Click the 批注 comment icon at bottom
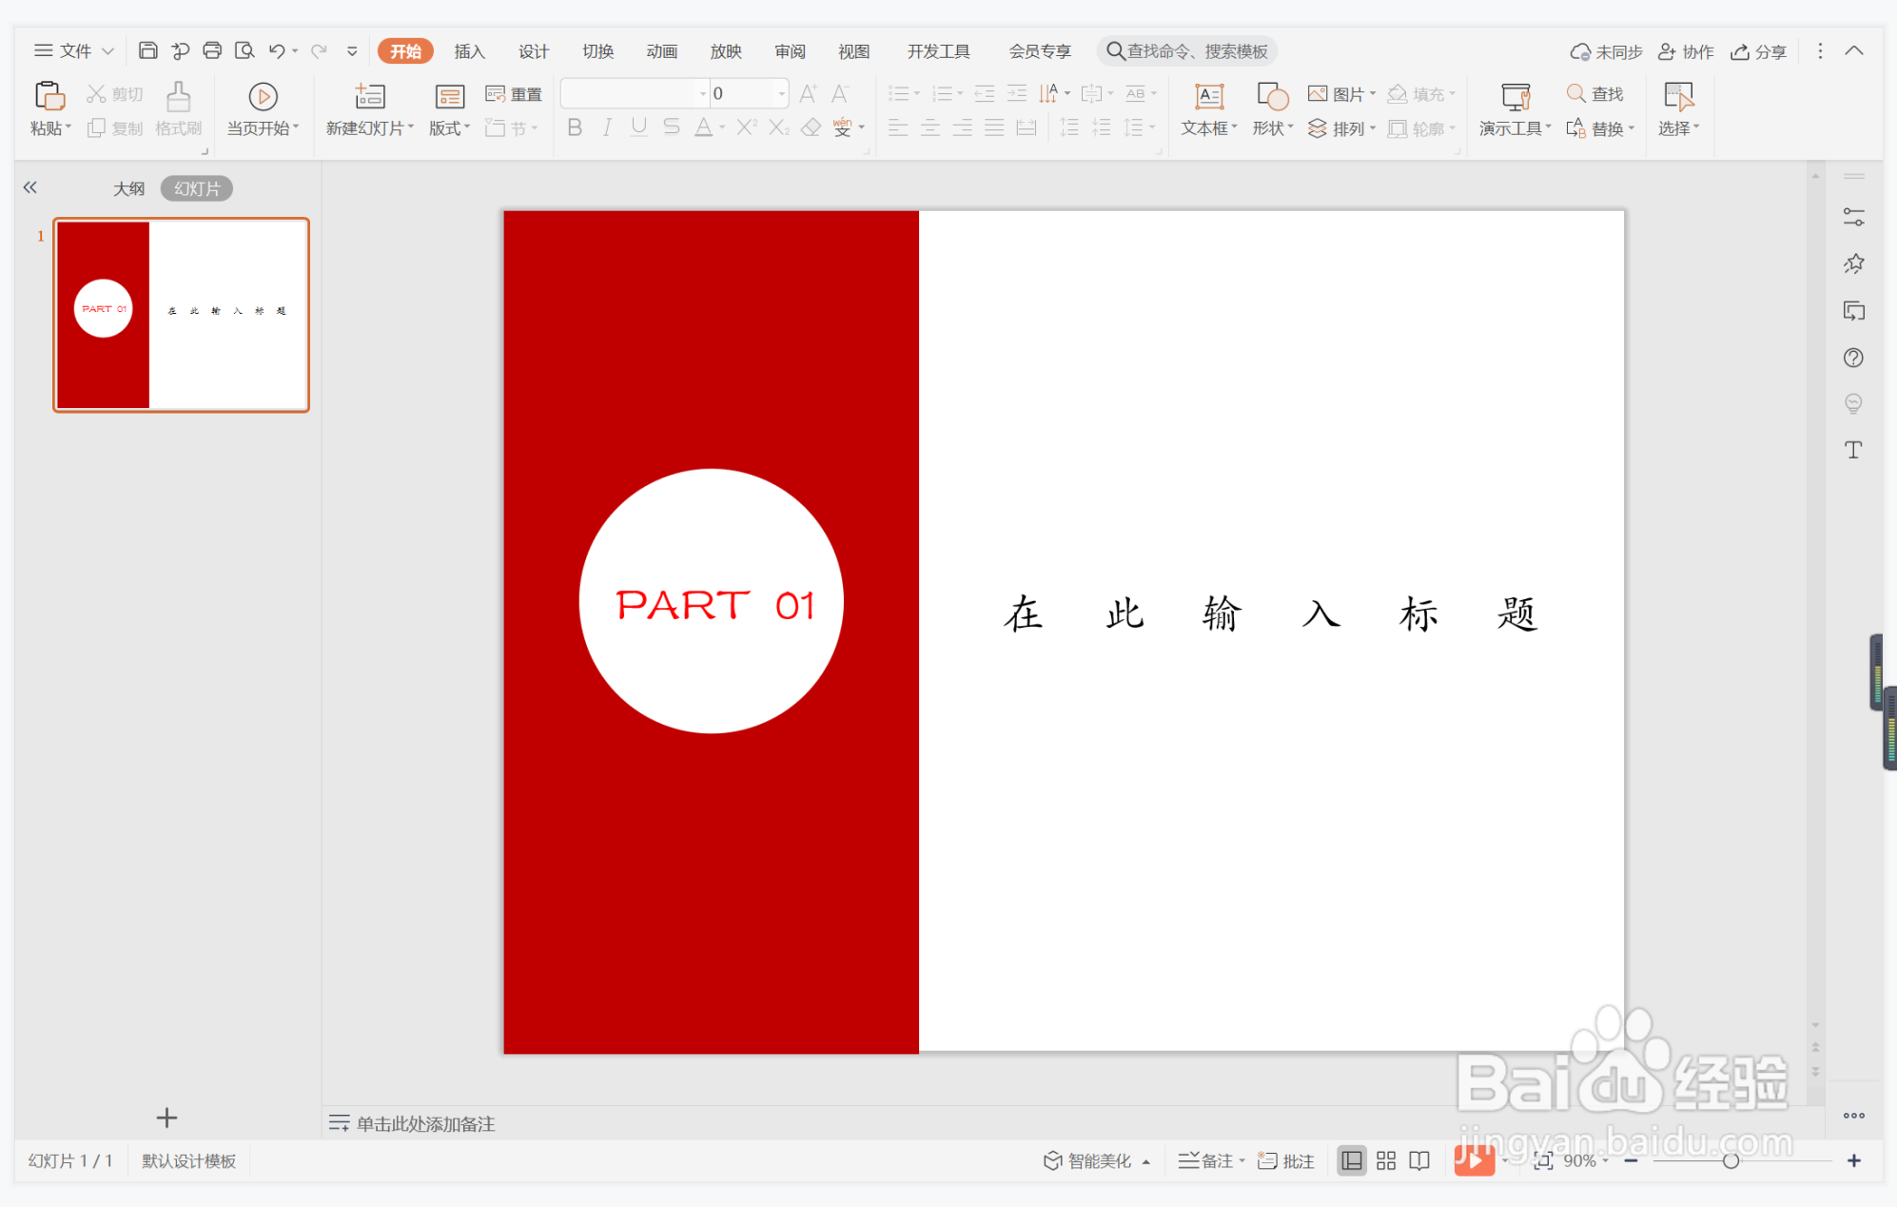Viewport: 1897px width, 1207px height. click(x=1285, y=1159)
